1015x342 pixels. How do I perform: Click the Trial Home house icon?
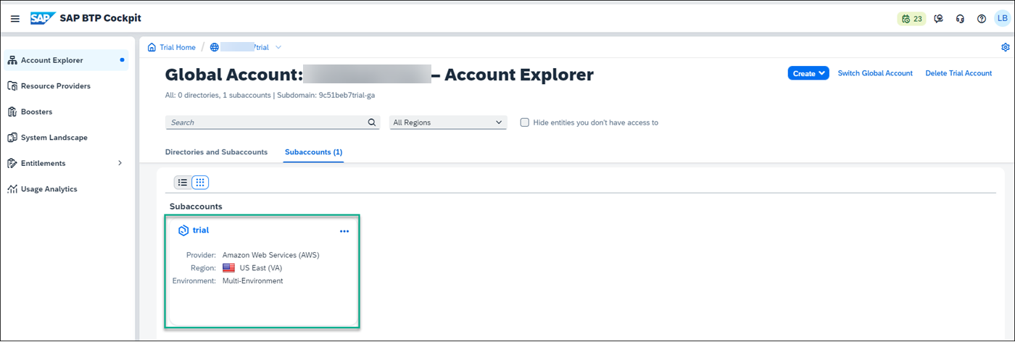pos(152,47)
